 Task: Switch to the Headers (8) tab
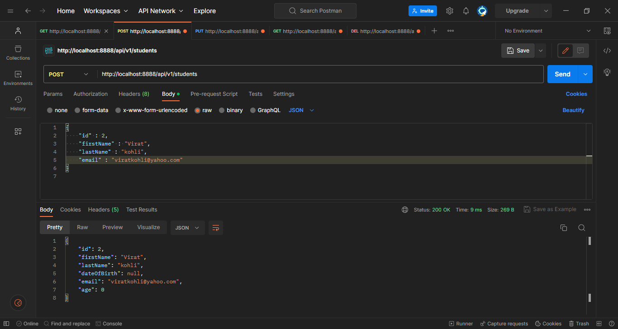(x=133, y=94)
